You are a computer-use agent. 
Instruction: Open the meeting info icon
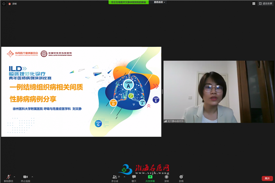4,4
